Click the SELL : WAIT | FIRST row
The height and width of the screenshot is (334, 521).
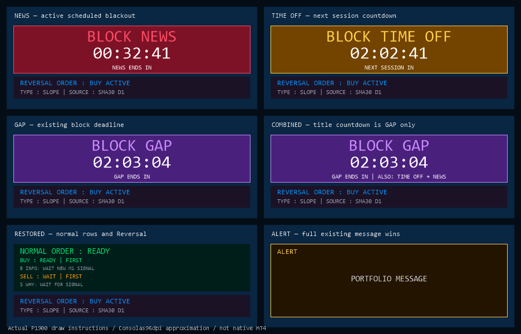pyautogui.click(x=51, y=276)
